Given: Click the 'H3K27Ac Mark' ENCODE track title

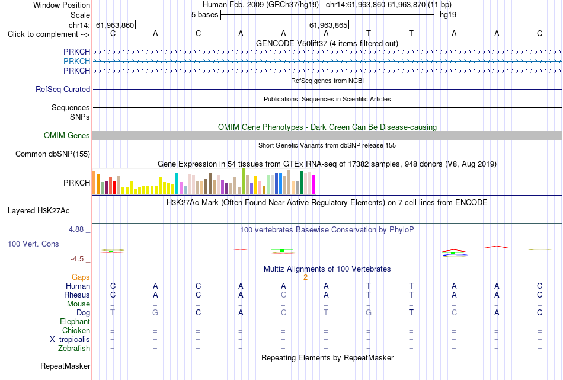Looking at the screenshot, I should (x=327, y=202).
